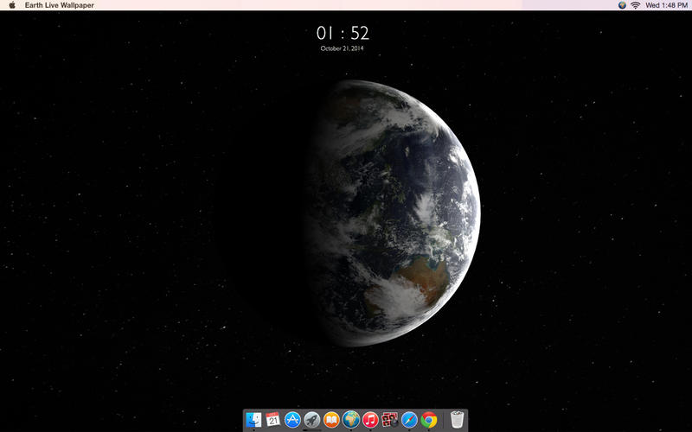
Task: Click the Earth globe menu bar icon
Action: [x=622, y=5]
